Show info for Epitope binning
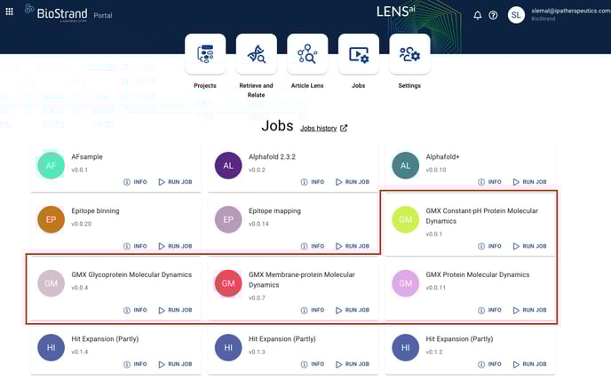 tap(135, 246)
